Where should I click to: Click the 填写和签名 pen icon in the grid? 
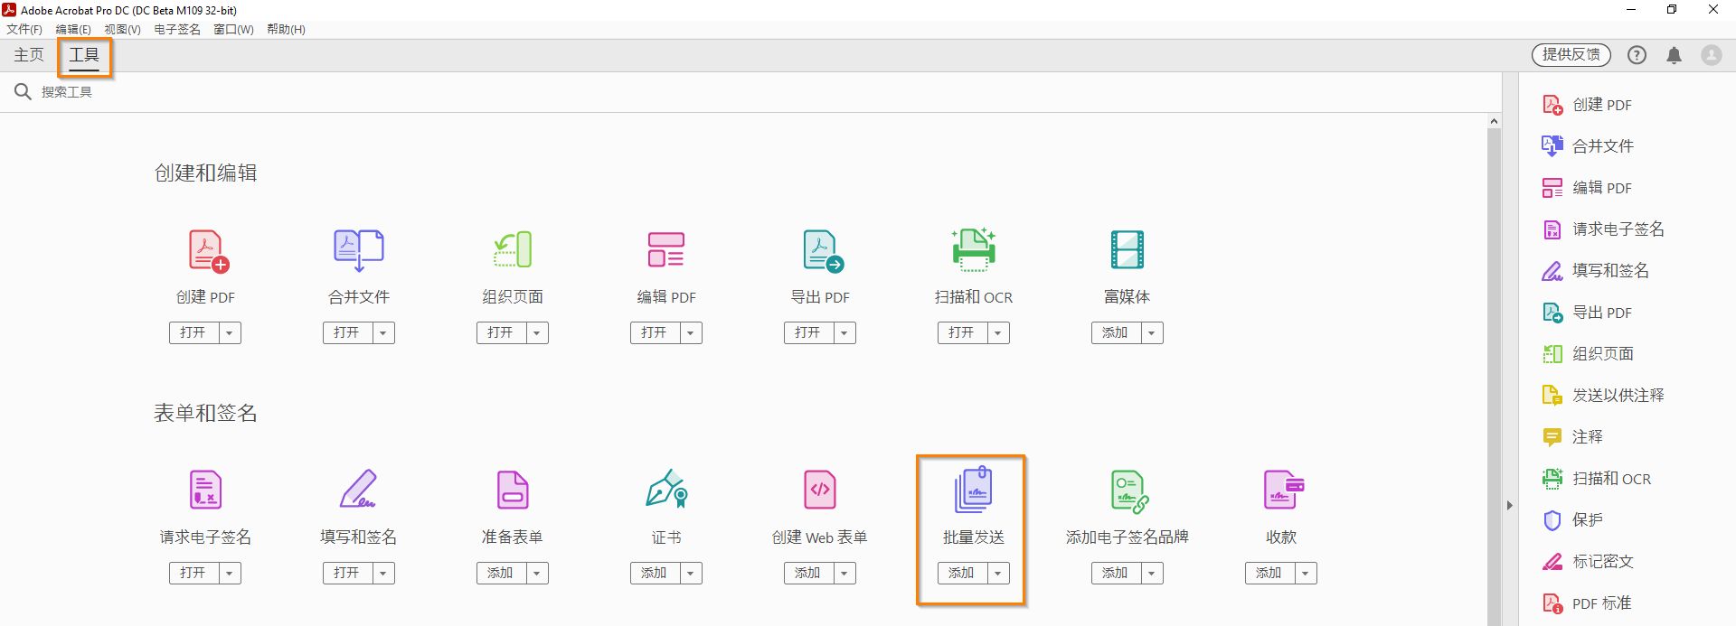[x=358, y=489]
